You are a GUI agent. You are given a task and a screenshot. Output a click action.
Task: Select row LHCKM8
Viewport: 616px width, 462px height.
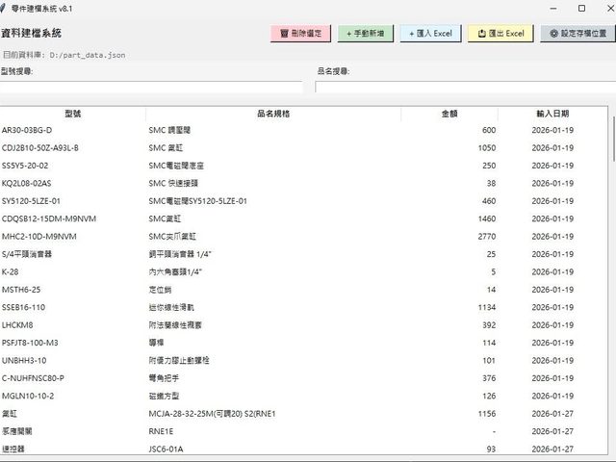[x=304, y=325]
